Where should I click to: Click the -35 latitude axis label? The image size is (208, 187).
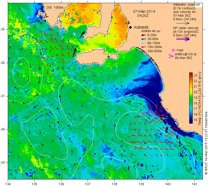[3, 29]
